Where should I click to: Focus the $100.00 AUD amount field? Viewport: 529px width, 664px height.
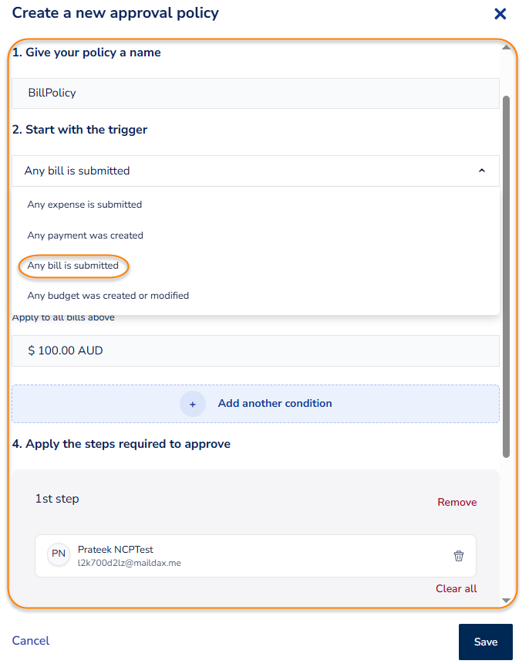pos(255,351)
